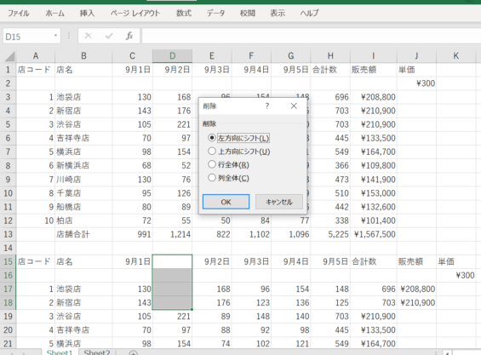Close the 削除 dialog with X

294,106
